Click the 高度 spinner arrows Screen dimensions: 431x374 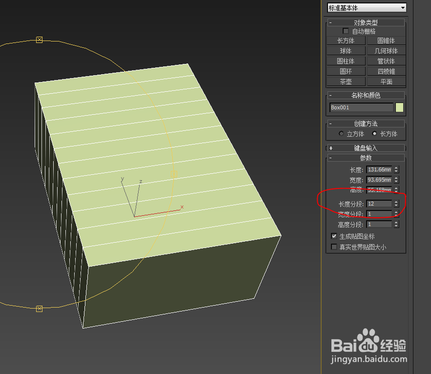click(396, 190)
